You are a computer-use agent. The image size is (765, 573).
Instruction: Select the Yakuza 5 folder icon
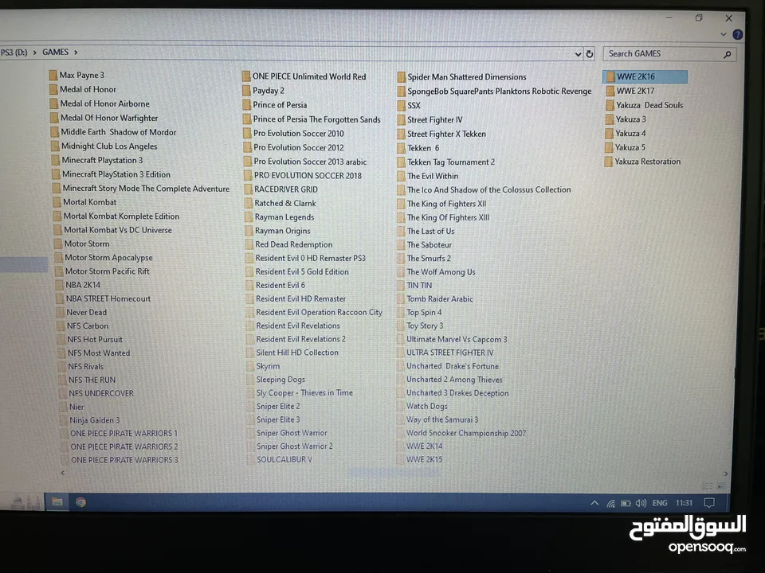click(608, 147)
